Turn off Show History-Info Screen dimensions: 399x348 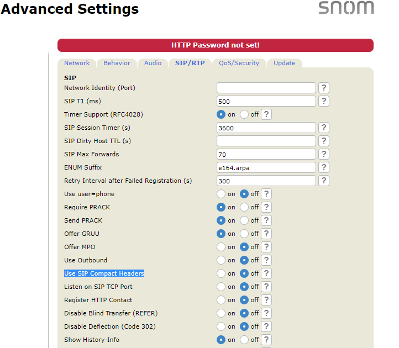click(244, 340)
